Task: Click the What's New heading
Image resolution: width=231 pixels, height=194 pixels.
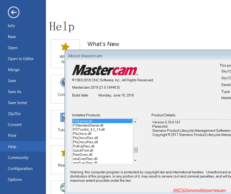Action: tap(103, 44)
